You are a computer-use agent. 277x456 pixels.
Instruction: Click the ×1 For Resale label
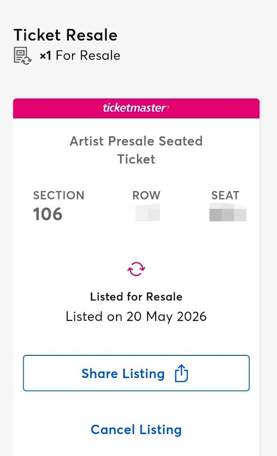click(80, 55)
